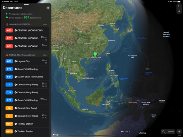Tap the 537 destinations count

coord(27,18)
